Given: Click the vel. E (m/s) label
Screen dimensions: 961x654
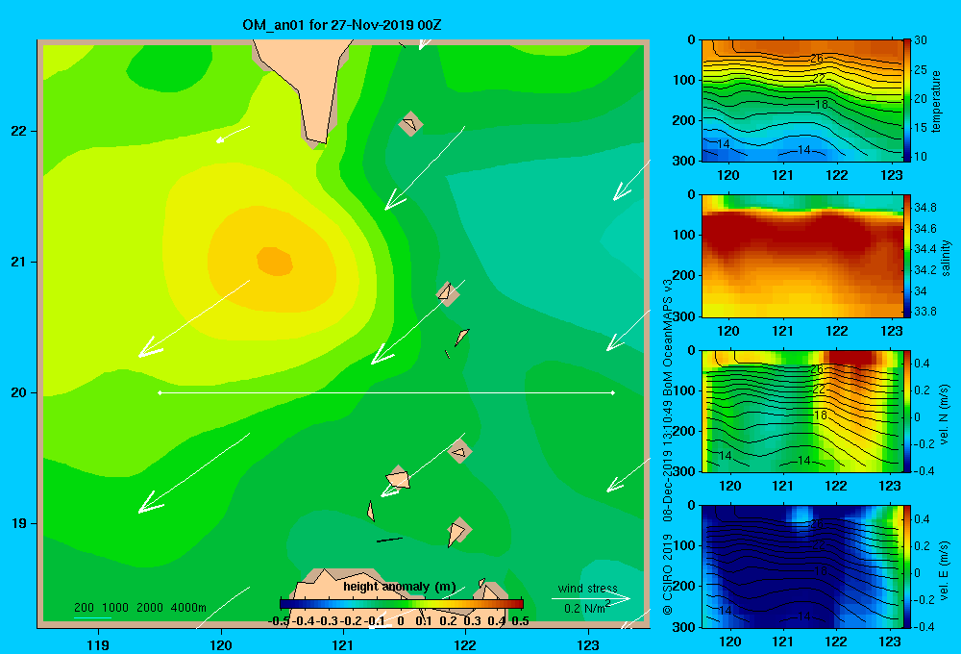Looking at the screenshot, I should (x=945, y=570).
